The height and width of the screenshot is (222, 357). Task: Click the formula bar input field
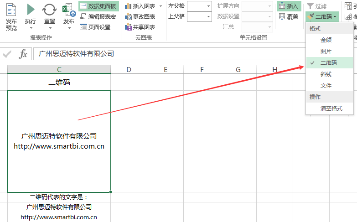[170, 54]
